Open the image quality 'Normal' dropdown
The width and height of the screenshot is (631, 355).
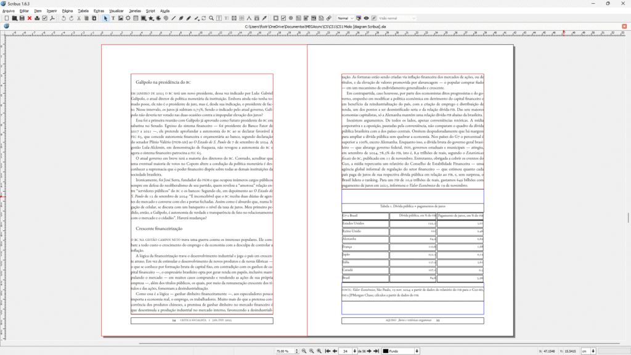346,18
